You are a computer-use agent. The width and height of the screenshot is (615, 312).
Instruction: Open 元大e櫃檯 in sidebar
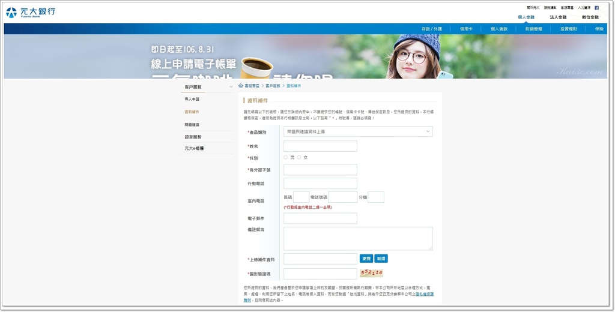(x=194, y=149)
